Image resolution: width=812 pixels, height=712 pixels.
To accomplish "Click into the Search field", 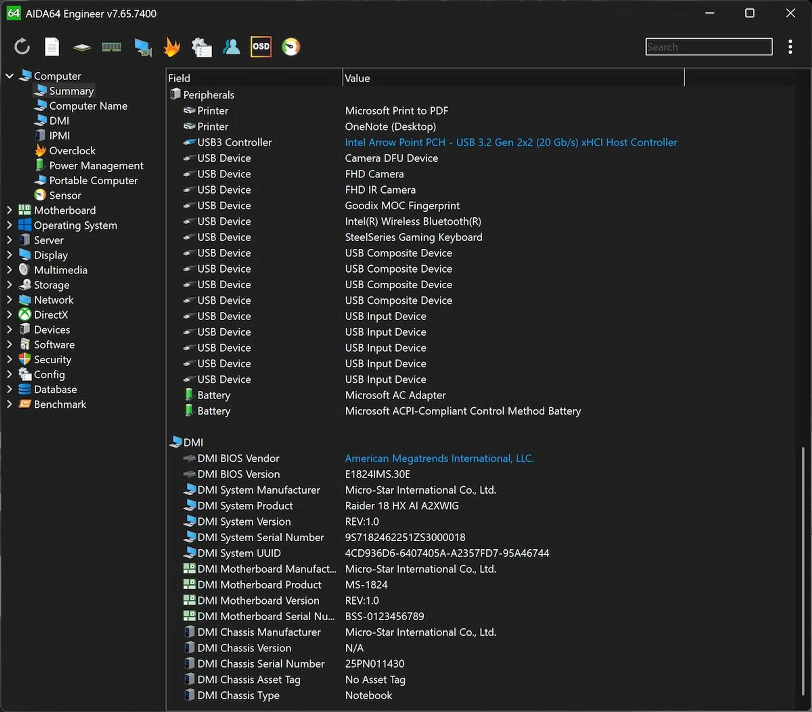I will coord(709,46).
